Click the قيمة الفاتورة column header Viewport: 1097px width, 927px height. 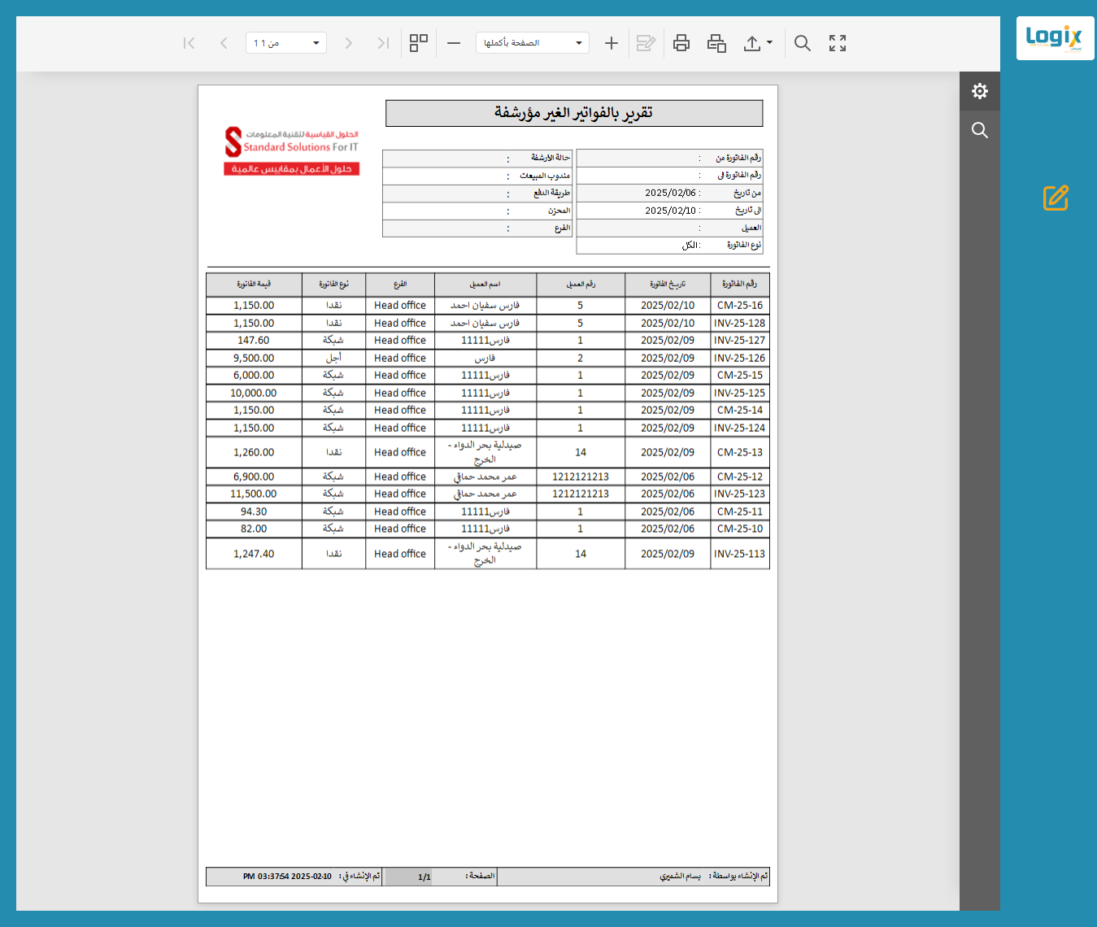[254, 285]
